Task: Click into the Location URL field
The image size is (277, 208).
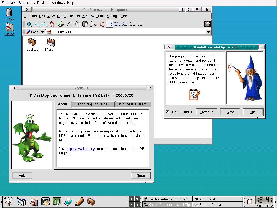Action: (126, 32)
